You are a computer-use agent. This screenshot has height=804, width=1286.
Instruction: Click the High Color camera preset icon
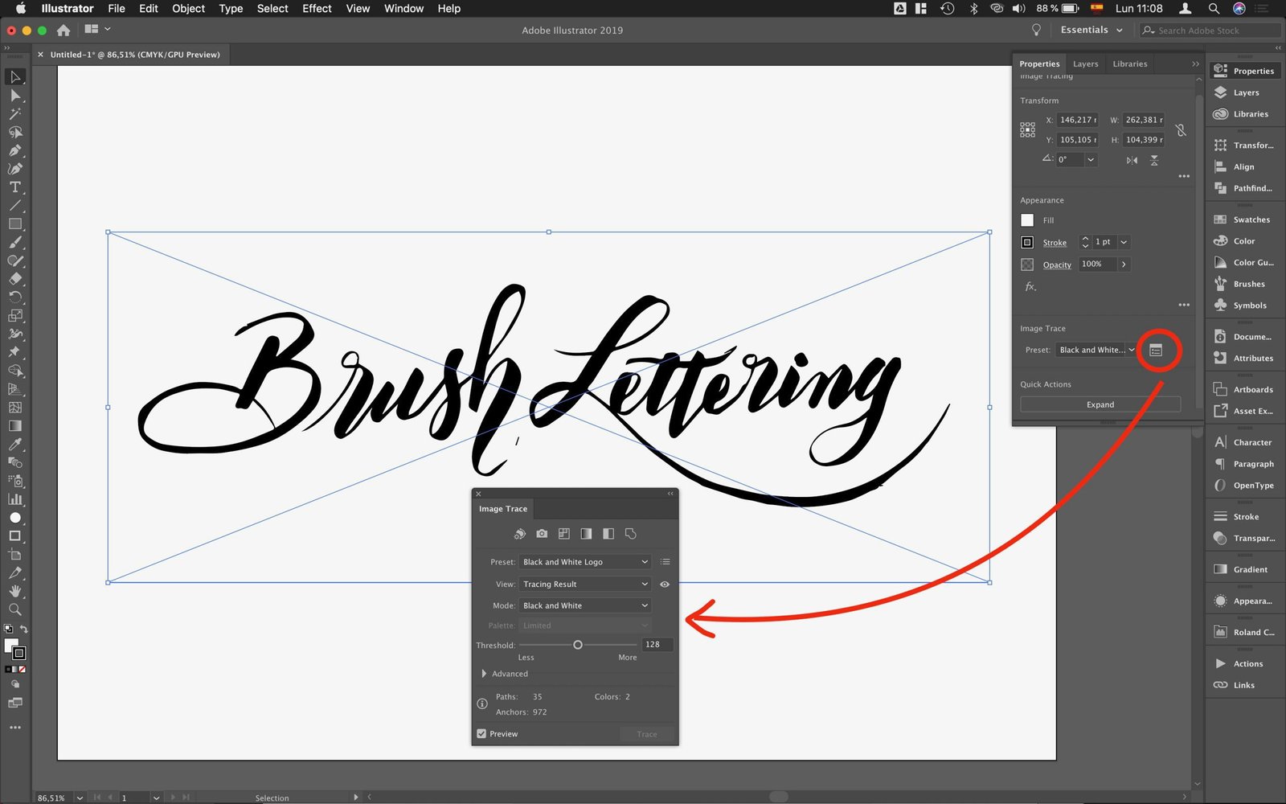coord(542,534)
